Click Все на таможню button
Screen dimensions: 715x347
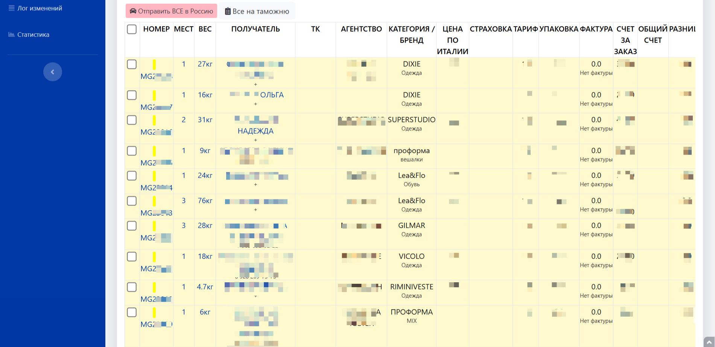[257, 11]
